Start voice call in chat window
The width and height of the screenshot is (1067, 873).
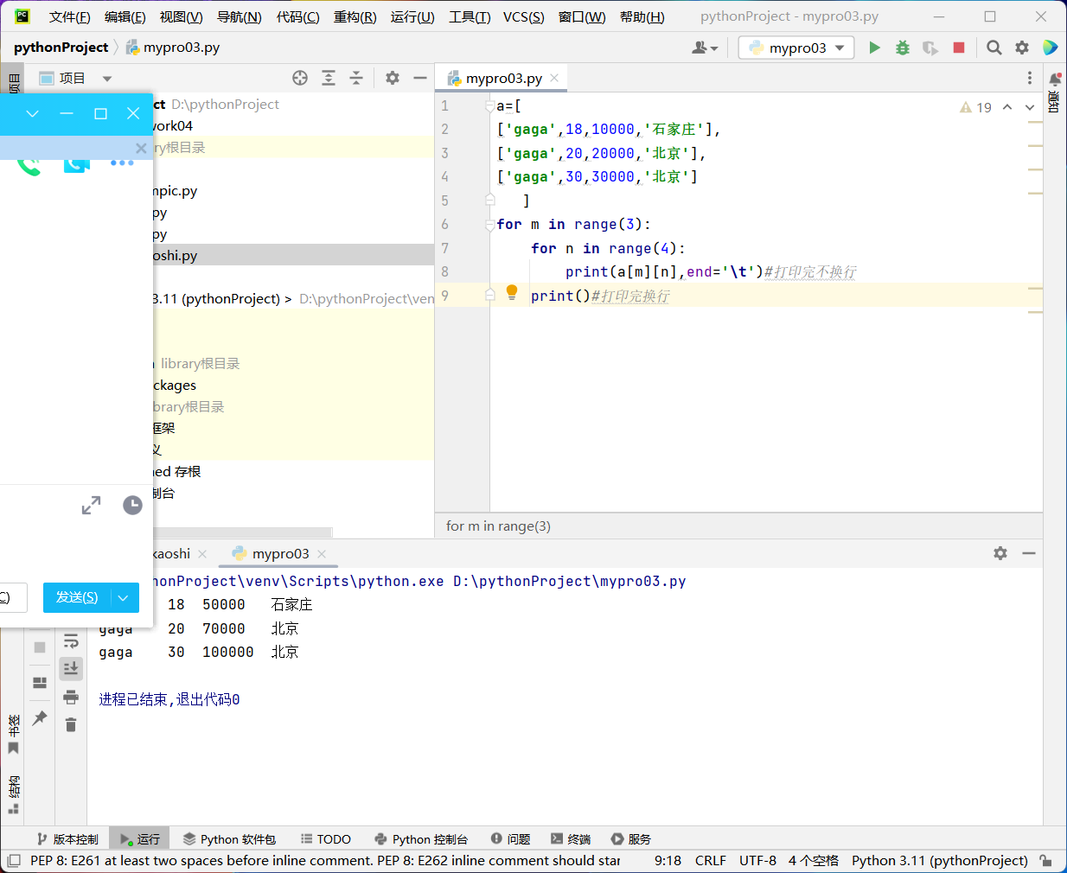coord(29,164)
